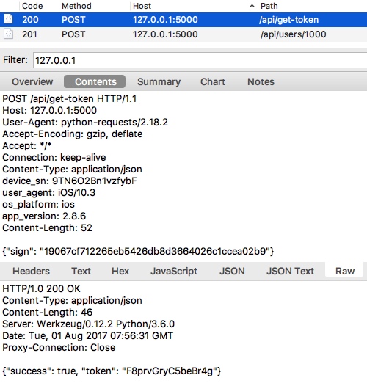Click the Method column header
This screenshot has width=367, height=386.
[76, 6]
